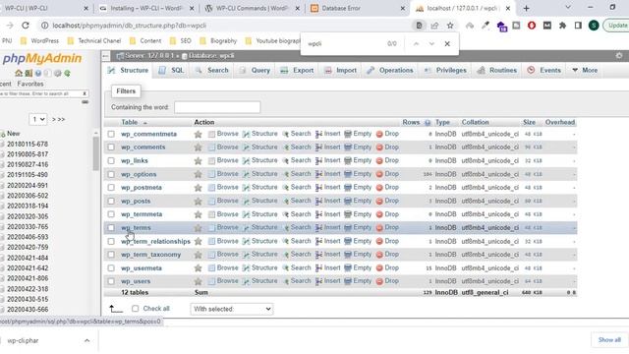This screenshot has width=629, height=354.
Task: Switch to the Database Error browser tab
Action: click(x=357, y=8)
